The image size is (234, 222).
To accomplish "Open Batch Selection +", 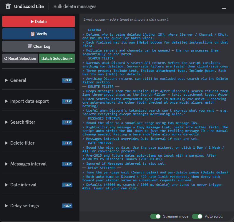I will [57, 58].
